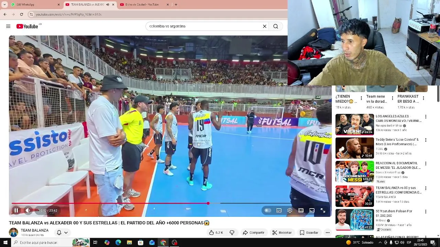Cast the video to a TV
Image resolution: width=440 pixels, height=247 pixels.
click(312, 211)
